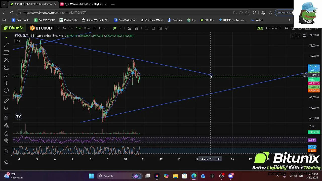This screenshot has width=322, height=181.
Task: Open Coinbase Wallet bookmark
Action: (152, 20)
